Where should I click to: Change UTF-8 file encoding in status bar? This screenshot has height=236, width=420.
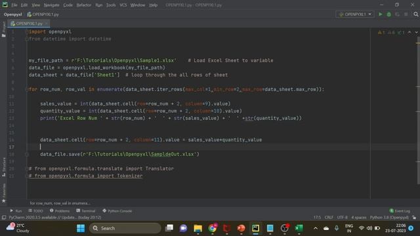coord(342,218)
